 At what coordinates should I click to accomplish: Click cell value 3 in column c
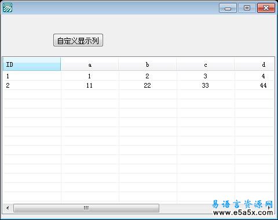[x=205, y=76]
